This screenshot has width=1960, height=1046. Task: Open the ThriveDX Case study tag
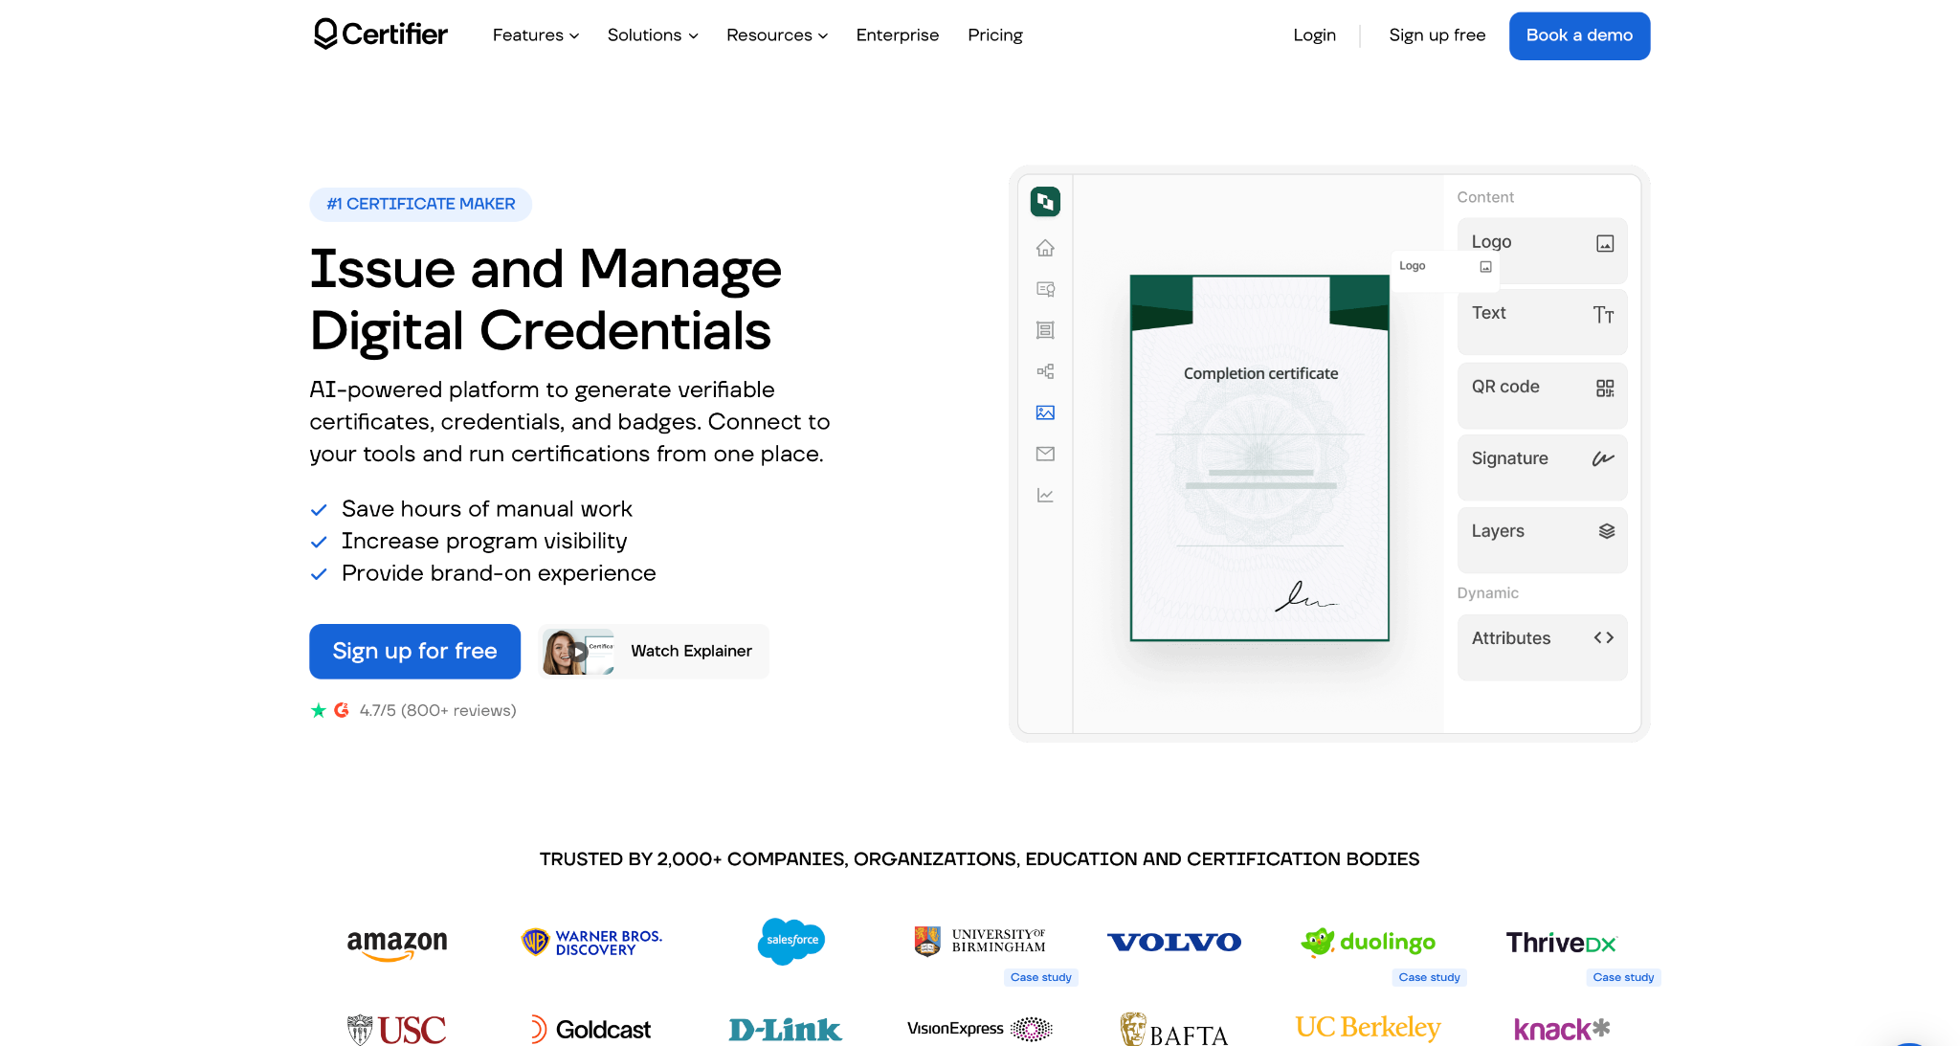[1623, 977]
